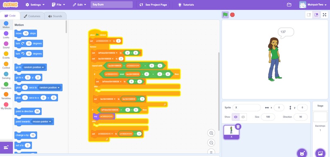The width and height of the screenshot is (330, 157).
Task: Open the Choose a Backdrop button
Action: [x=320, y=153]
